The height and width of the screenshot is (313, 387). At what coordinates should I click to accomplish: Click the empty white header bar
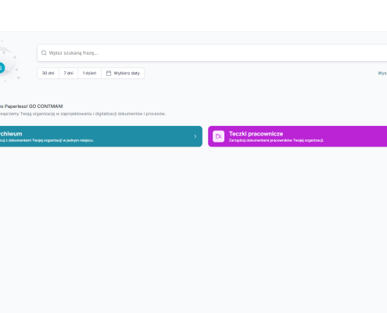coord(193,16)
